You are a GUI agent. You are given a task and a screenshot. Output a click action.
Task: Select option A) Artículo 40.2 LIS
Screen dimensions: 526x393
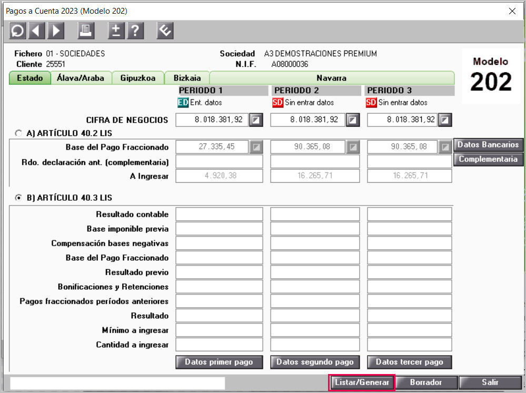coord(18,133)
